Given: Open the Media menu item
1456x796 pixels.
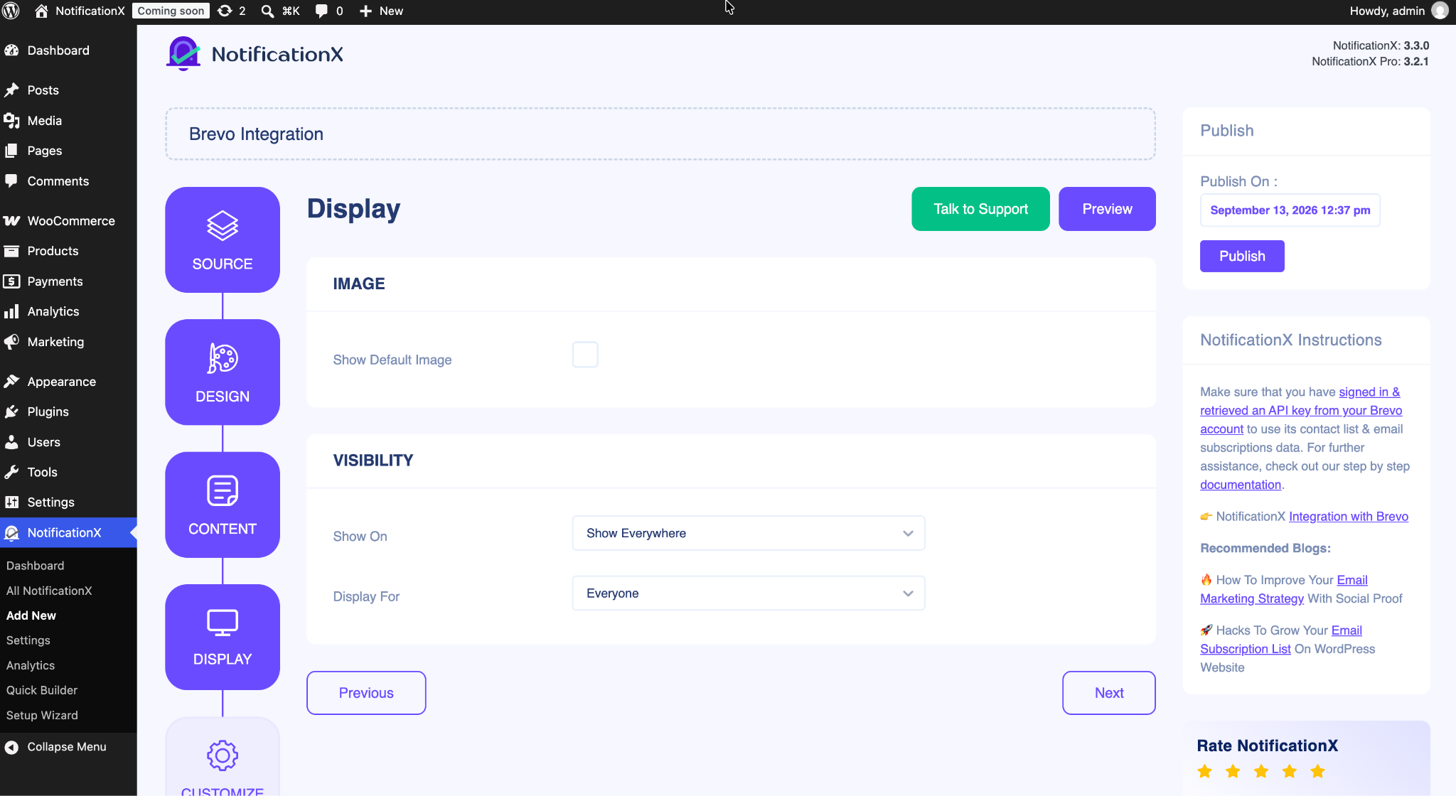Looking at the screenshot, I should [68, 121].
